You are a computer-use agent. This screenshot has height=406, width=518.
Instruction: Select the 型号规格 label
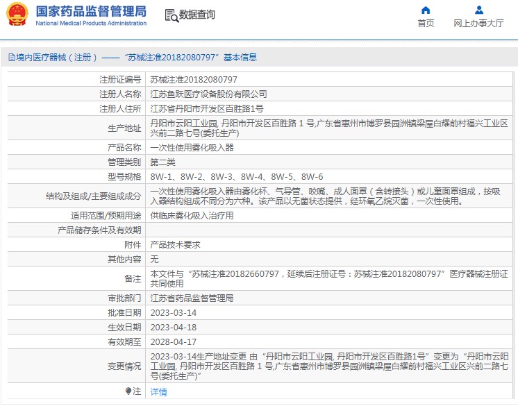pyautogui.click(x=124, y=176)
